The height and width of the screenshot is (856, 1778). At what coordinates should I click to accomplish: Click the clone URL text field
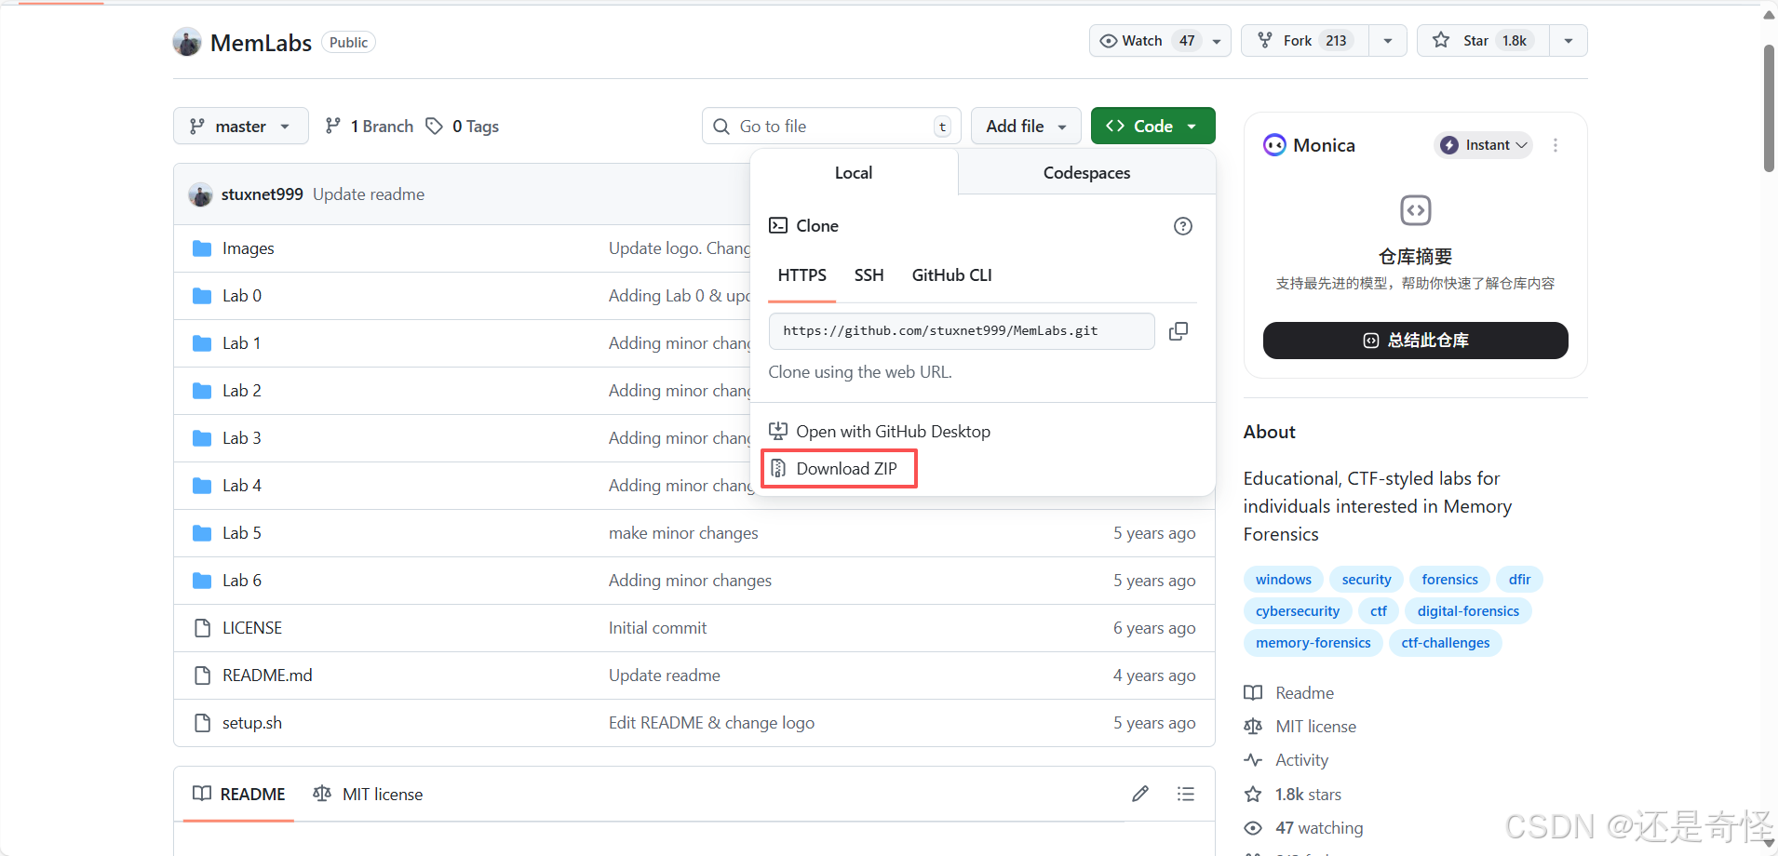pyautogui.click(x=962, y=331)
